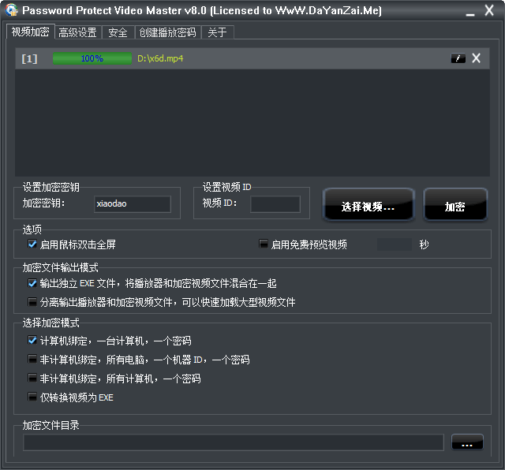Click the 100% progress bar for x6d.mp4
505x470 pixels.
coord(92,58)
